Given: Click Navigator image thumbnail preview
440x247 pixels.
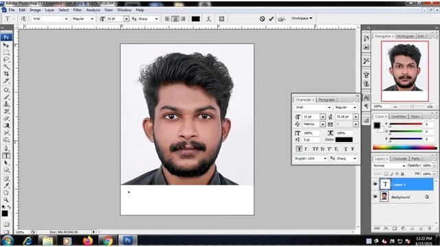Looking at the screenshot, I should pyautogui.click(x=405, y=71).
